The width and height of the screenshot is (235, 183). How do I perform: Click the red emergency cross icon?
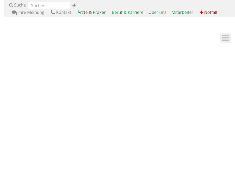201,12
